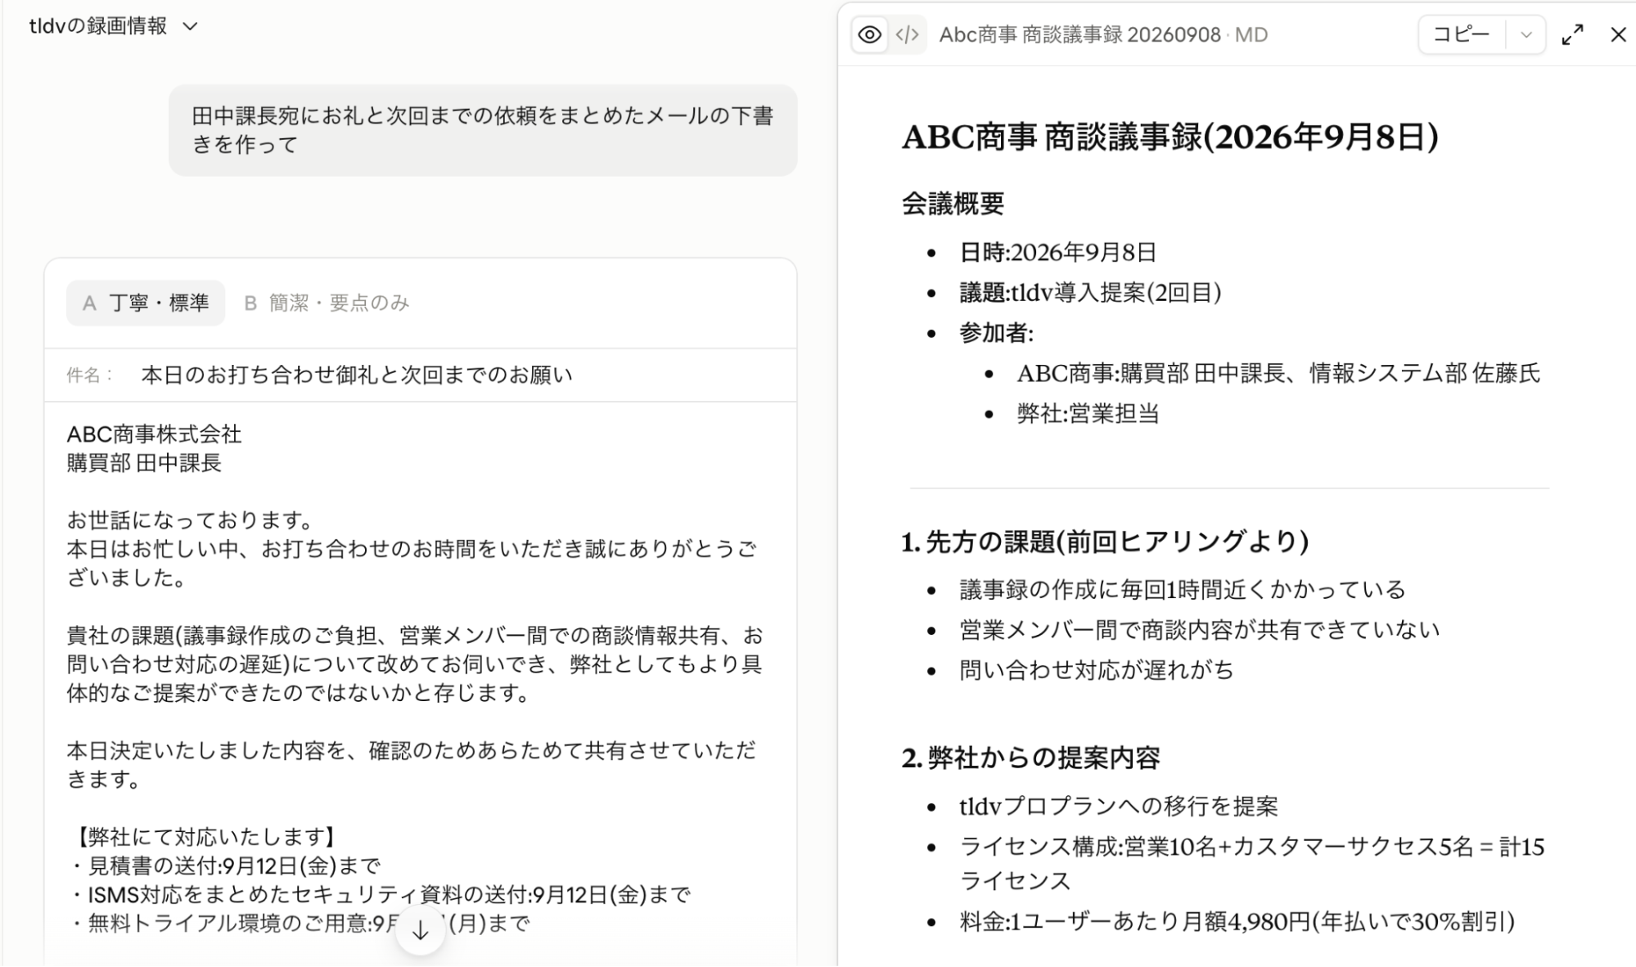Close the artifact side panel
1636x967 pixels.
[1618, 35]
